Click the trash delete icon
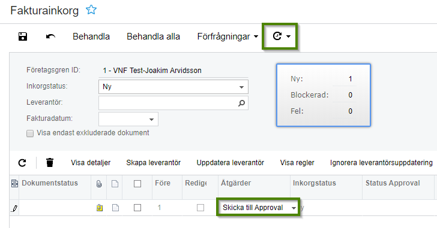 click(x=50, y=162)
